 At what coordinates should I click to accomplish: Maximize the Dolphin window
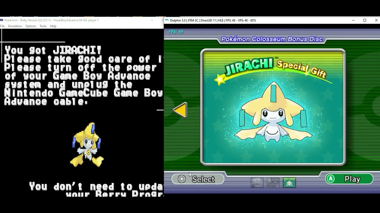coord(365,20)
